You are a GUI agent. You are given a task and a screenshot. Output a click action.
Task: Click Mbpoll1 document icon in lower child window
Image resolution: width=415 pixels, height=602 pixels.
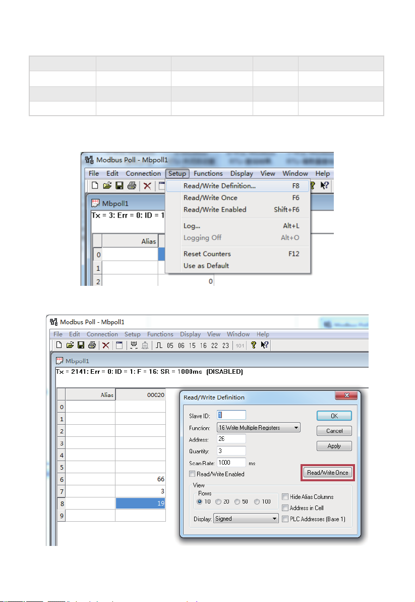(x=60, y=361)
